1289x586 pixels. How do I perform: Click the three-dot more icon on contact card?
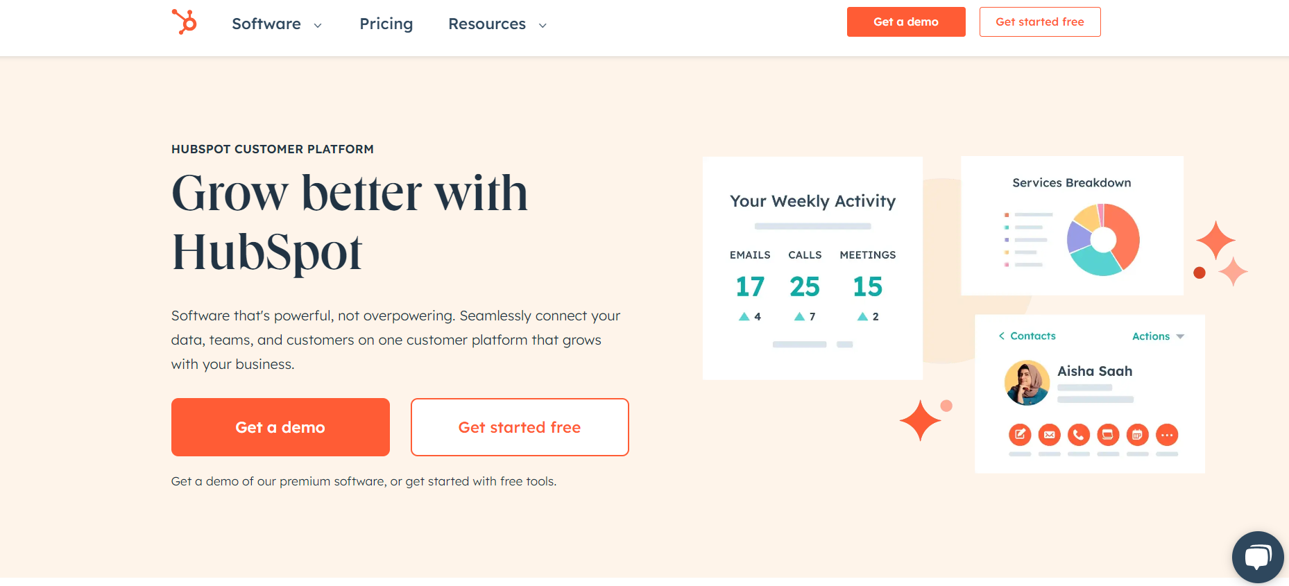click(x=1167, y=435)
